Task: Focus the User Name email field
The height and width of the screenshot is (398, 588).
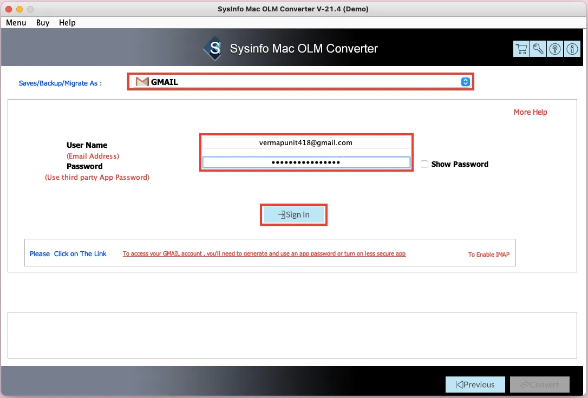Action: click(306, 142)
